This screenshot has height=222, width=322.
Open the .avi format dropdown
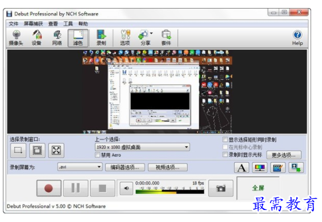(x=80, y=167)
